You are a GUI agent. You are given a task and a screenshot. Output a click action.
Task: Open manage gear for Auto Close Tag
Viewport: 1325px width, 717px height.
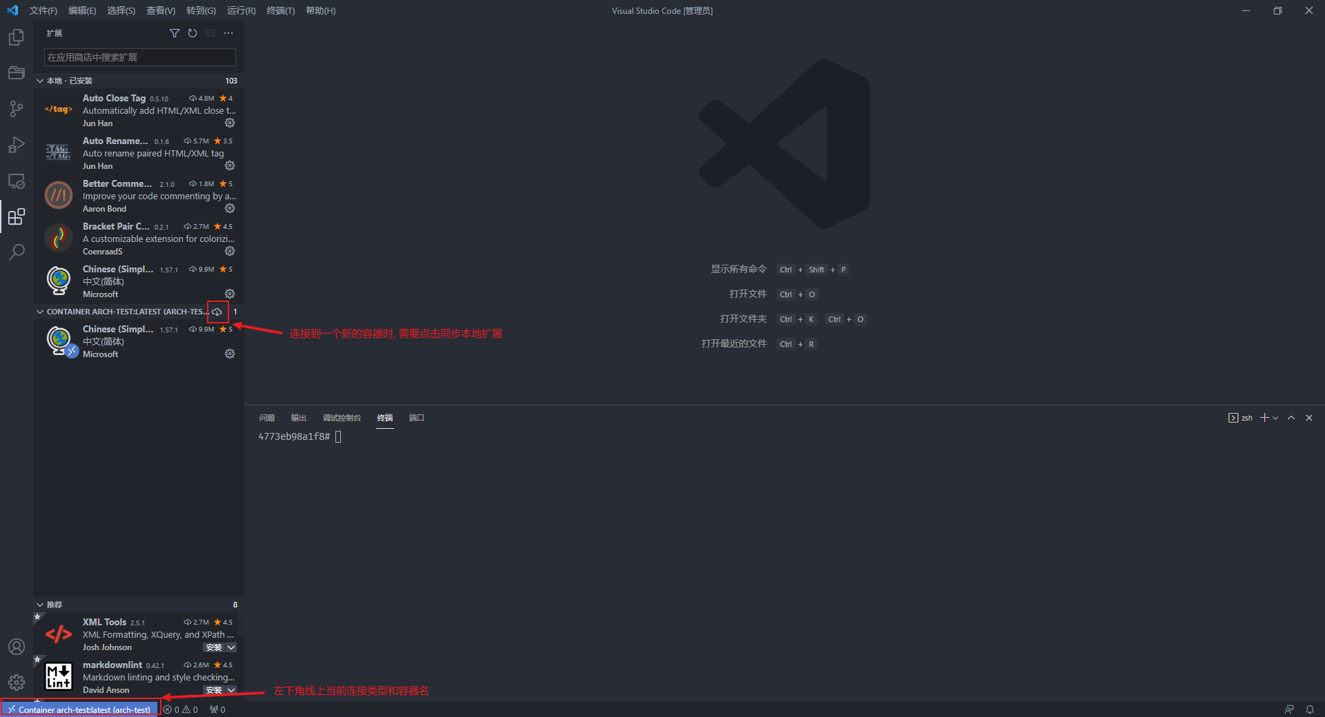pos(230,123)
